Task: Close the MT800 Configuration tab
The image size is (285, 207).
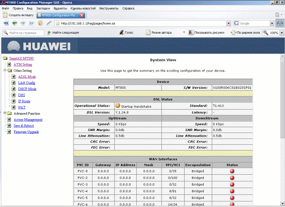Action: (82, 15)
